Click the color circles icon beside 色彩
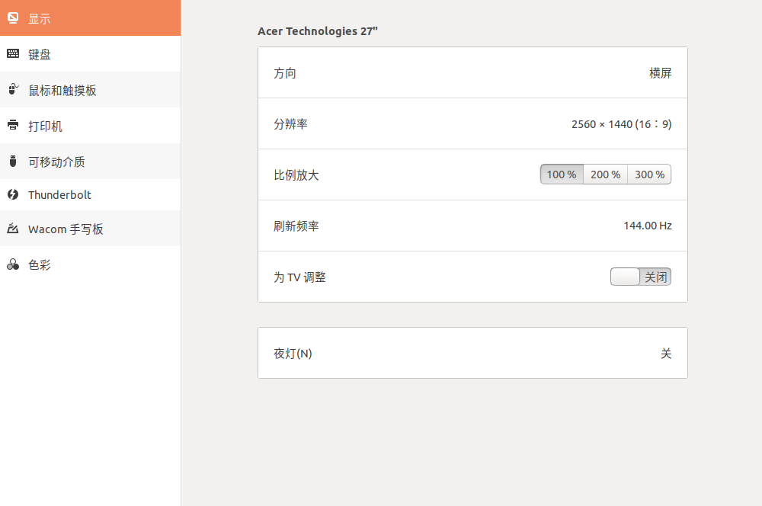 (13, 264)
